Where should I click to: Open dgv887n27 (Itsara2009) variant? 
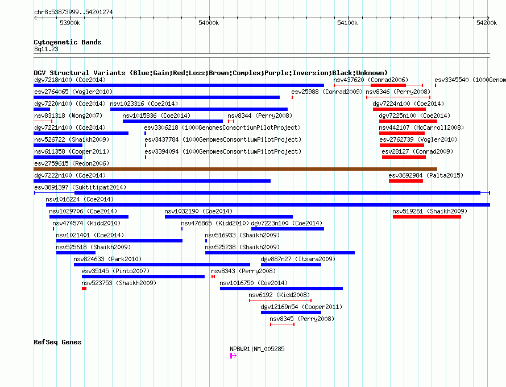[291, 265]
